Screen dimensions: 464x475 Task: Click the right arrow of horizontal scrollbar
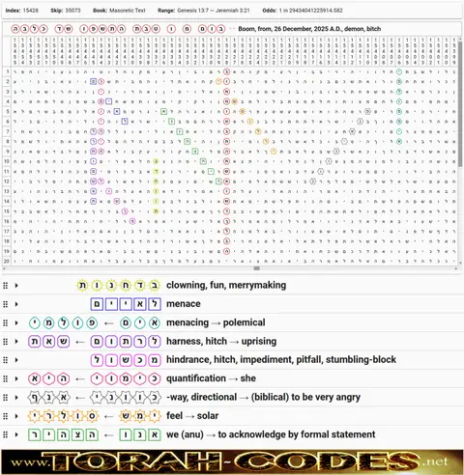[x=456, y=268]
